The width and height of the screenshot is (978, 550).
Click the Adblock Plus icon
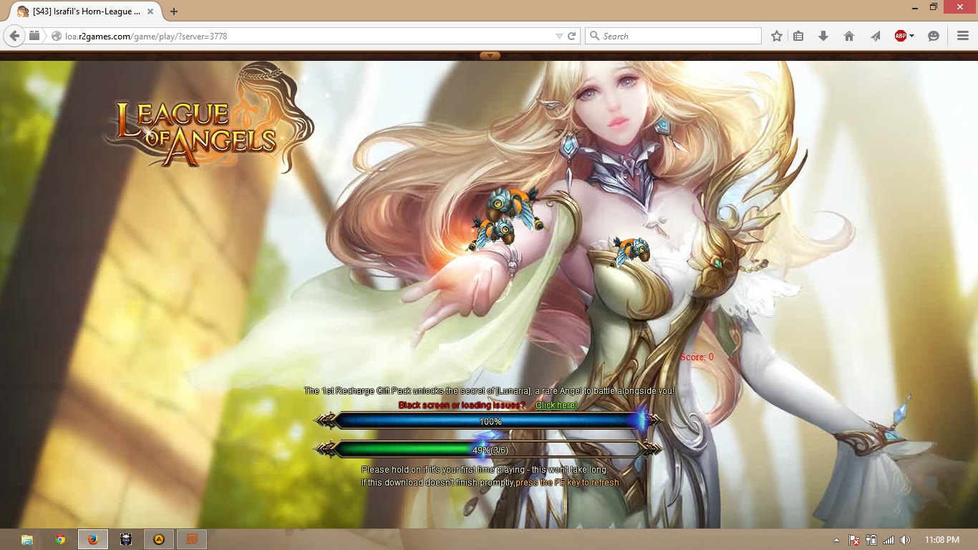[901, 36]
